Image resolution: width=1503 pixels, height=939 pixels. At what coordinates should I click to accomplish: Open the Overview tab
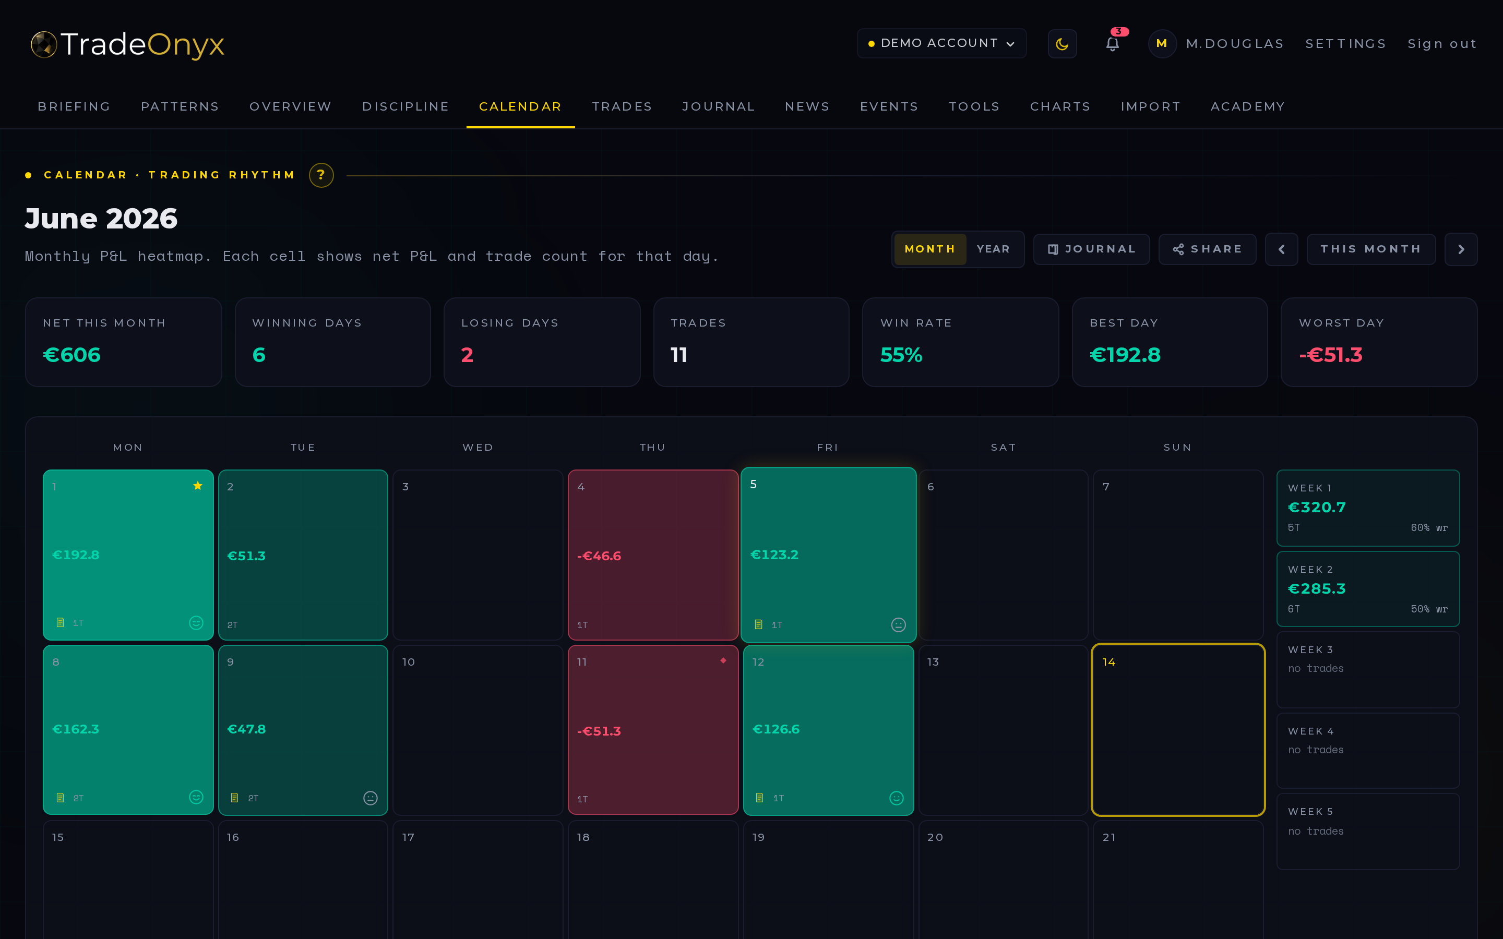pyautogui.click(x=291, y=106)
